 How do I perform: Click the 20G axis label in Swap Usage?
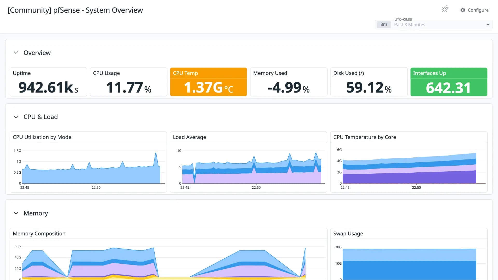[338, 247]
